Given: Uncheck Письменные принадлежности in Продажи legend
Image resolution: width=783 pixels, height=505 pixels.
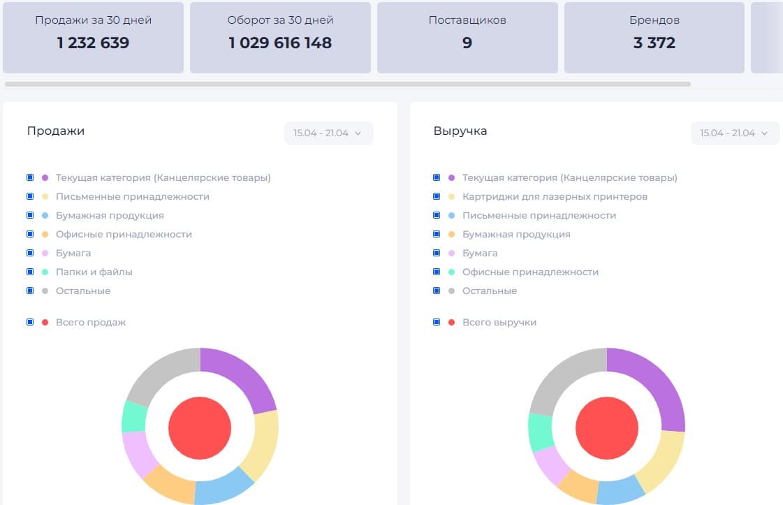Looking at the screenshot, I should click(30, 196).
